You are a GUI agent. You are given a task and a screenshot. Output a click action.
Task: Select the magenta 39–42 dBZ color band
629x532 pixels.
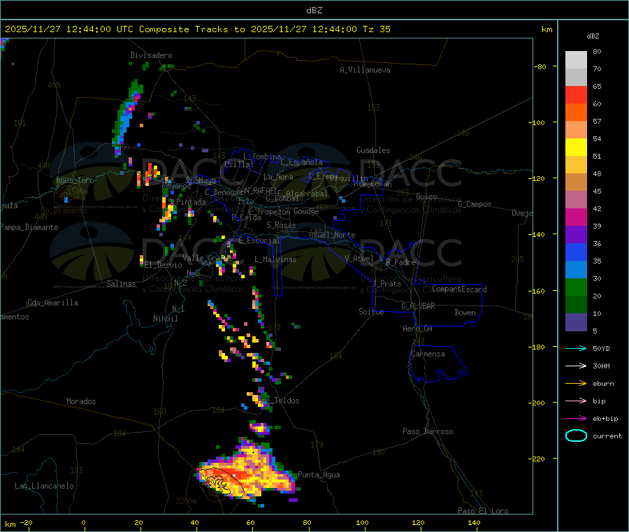(x=576, y=217)
